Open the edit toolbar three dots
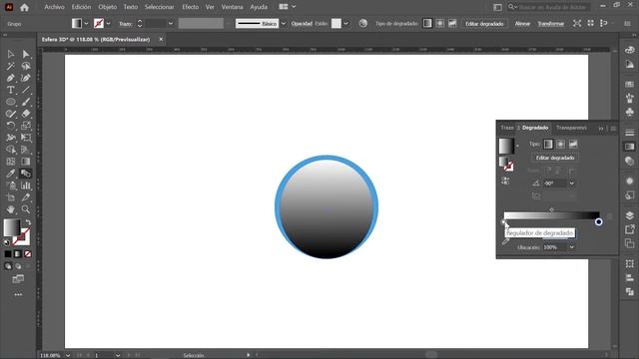 (18, 294)
